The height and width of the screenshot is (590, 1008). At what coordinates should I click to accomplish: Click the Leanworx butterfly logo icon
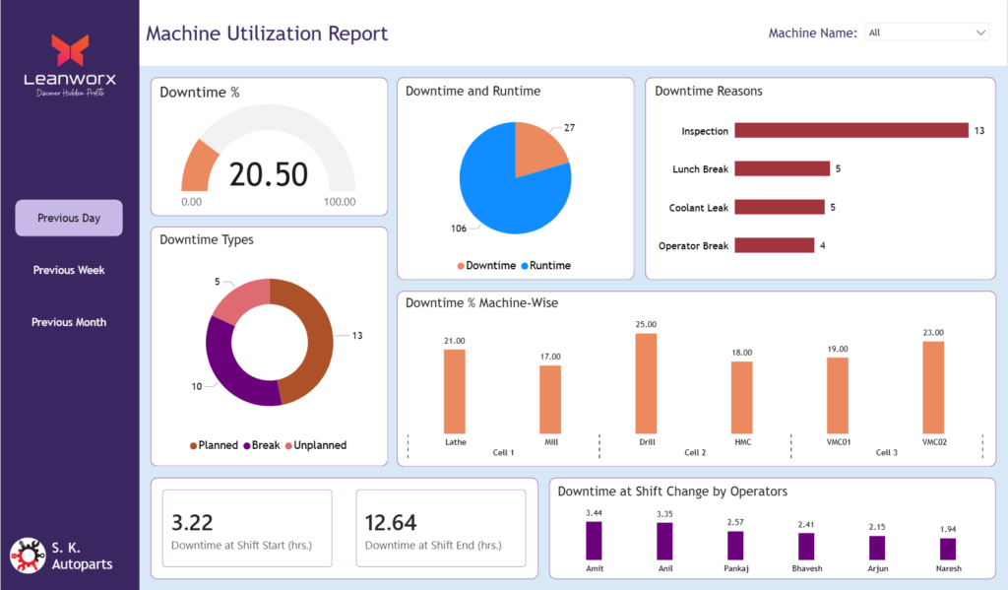pos(70,50)
